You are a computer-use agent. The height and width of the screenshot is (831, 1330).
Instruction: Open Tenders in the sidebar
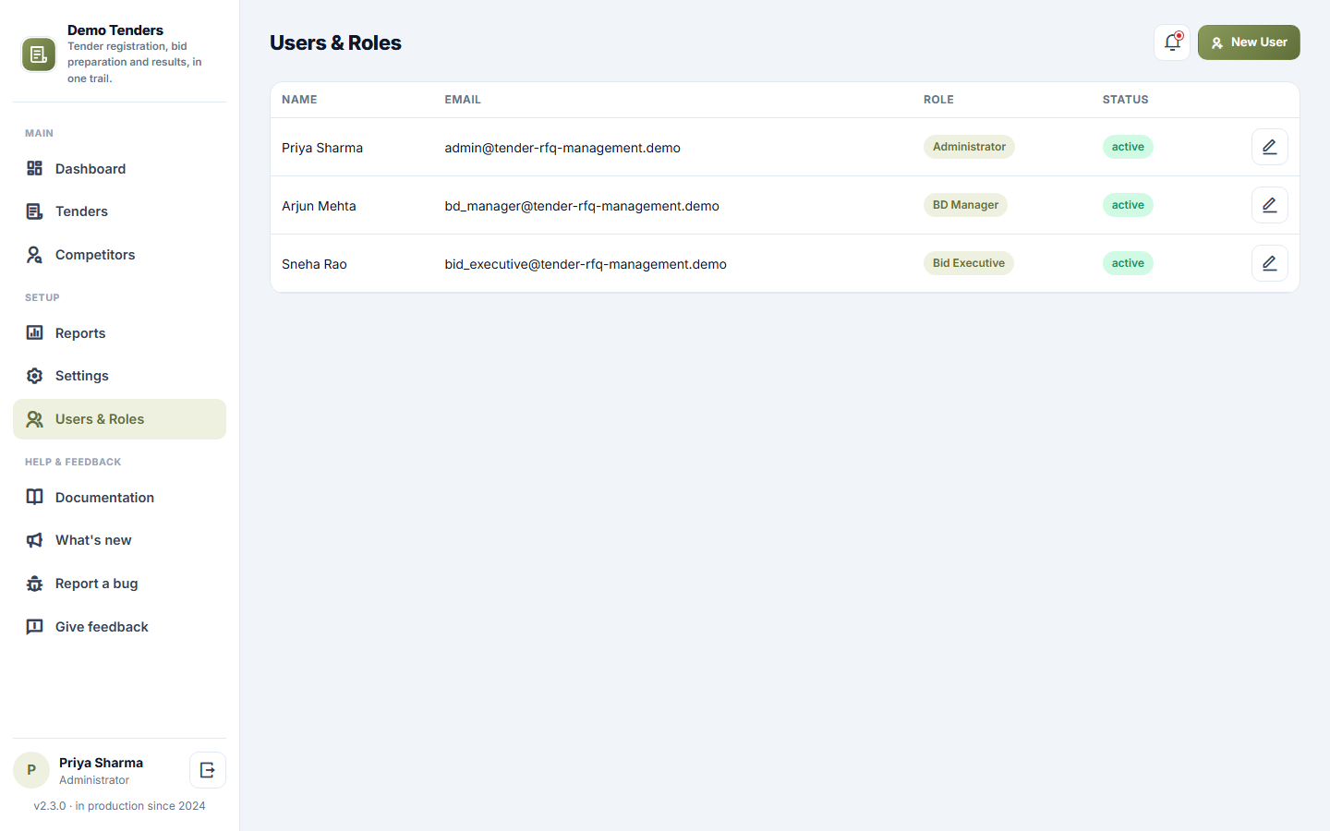click(119, 211)
